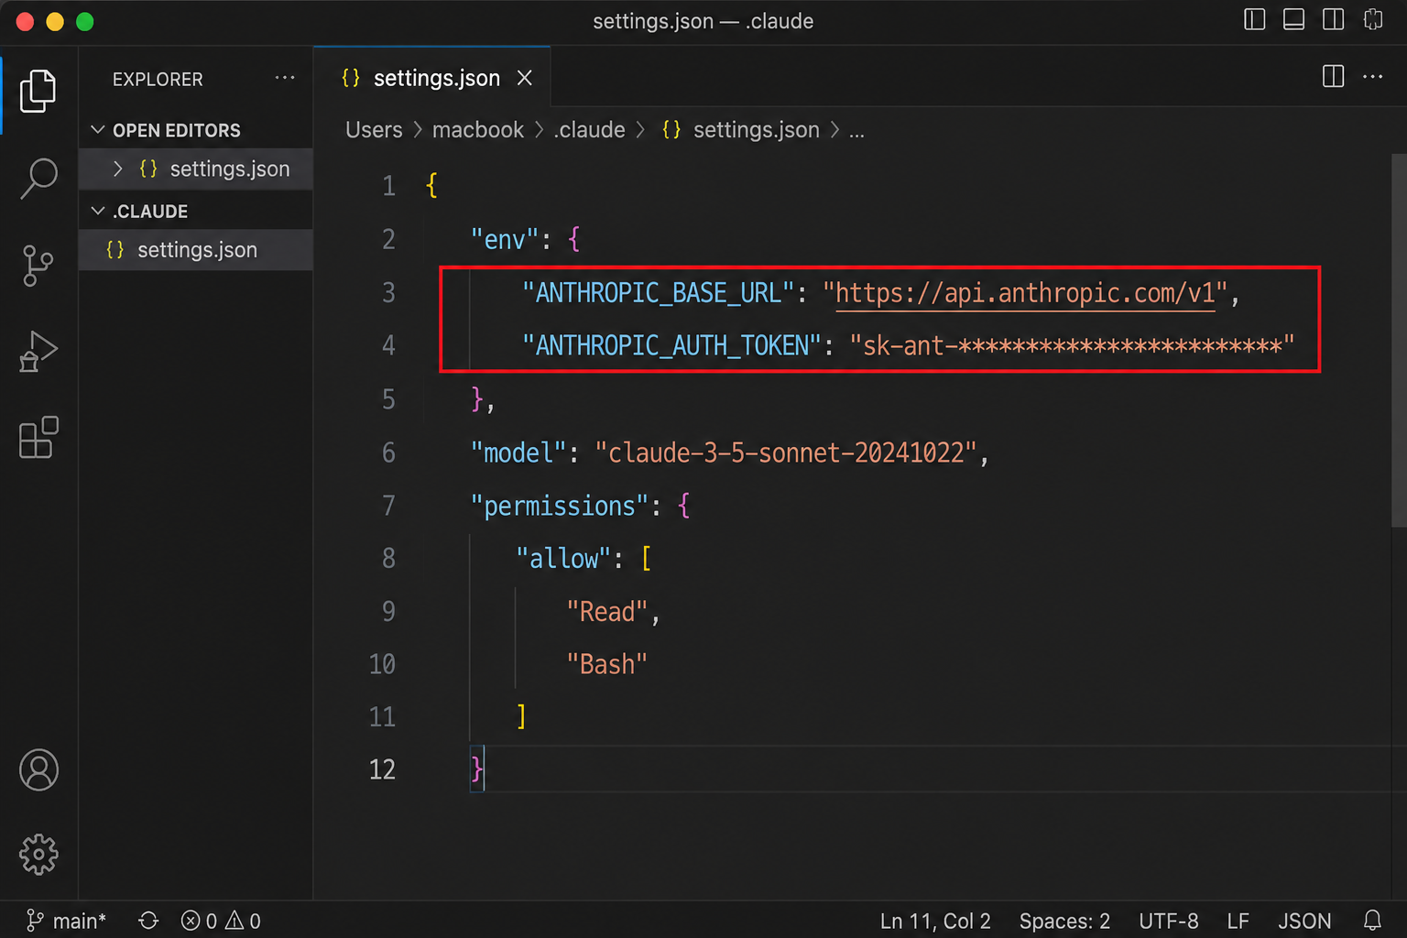Screen dimensions: 1407x938
Task: Click the "allow" key text
Action: coord(563,559)
